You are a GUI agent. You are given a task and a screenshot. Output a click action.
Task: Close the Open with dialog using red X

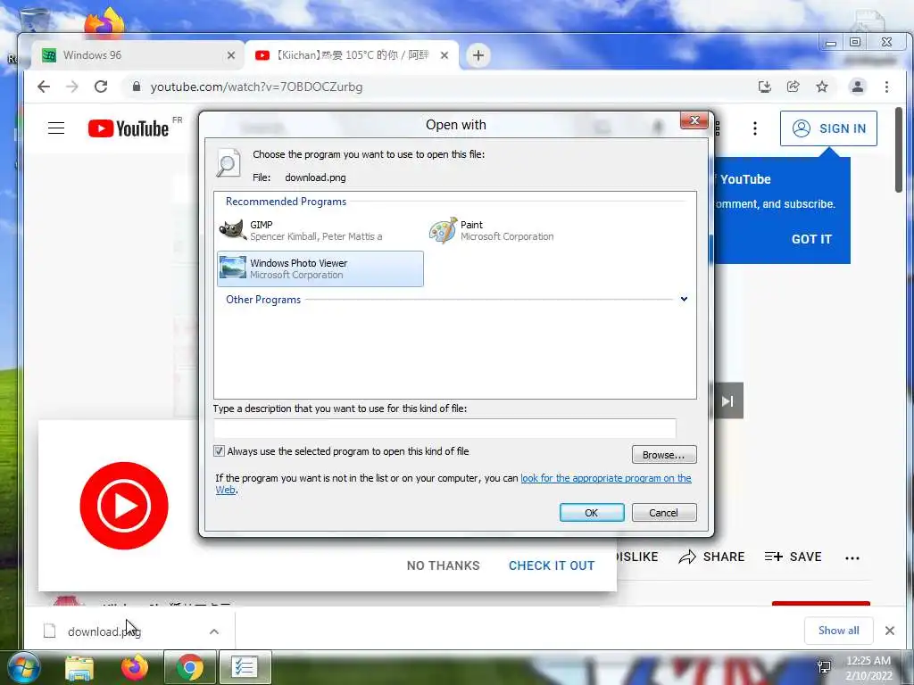click(x=694, y=120)
